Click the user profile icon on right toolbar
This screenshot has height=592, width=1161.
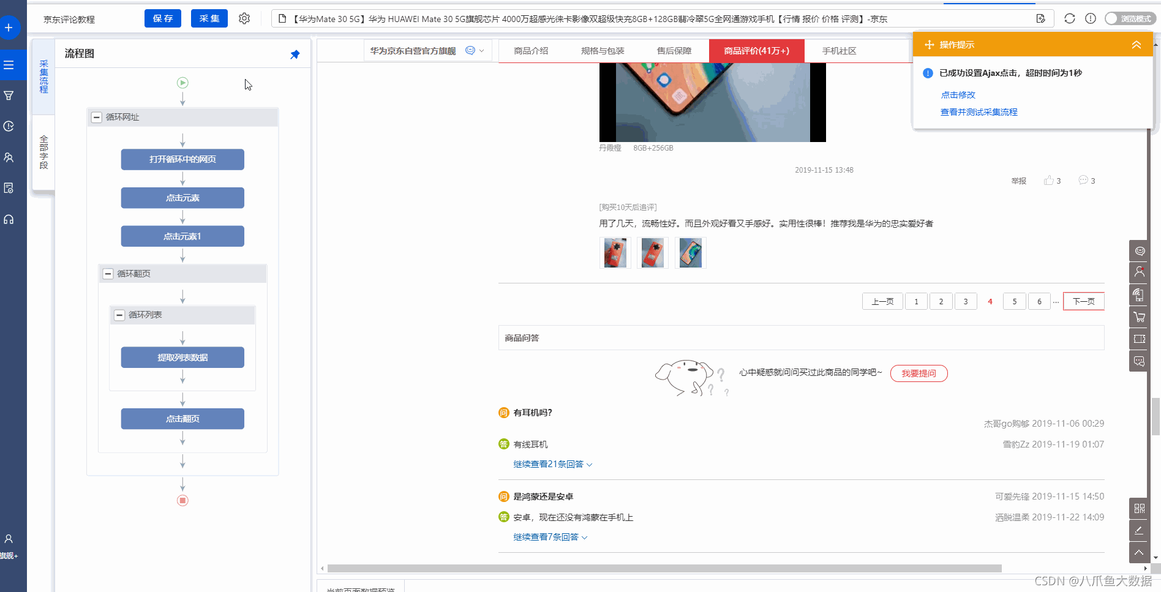pyautogui.click(x=1139, y=272)
